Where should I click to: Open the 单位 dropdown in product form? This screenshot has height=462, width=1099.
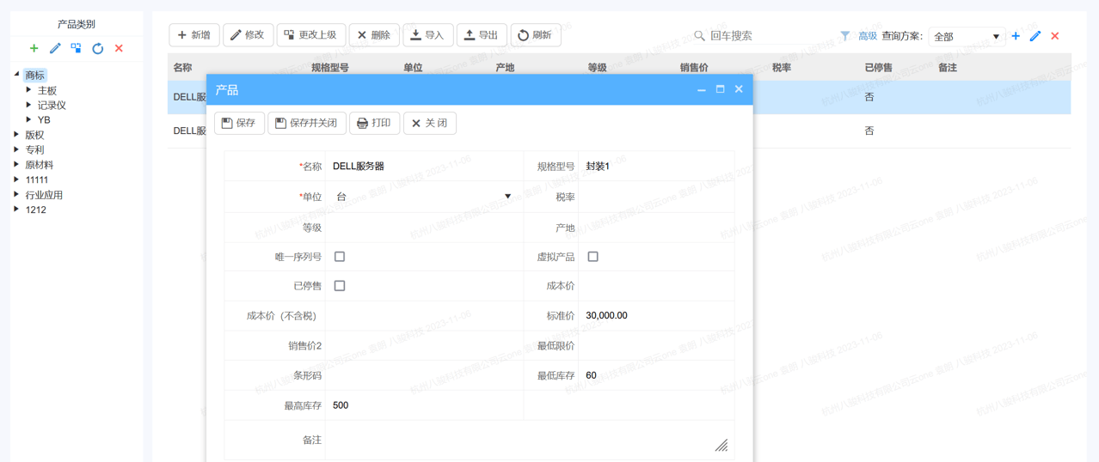[507, 197]
